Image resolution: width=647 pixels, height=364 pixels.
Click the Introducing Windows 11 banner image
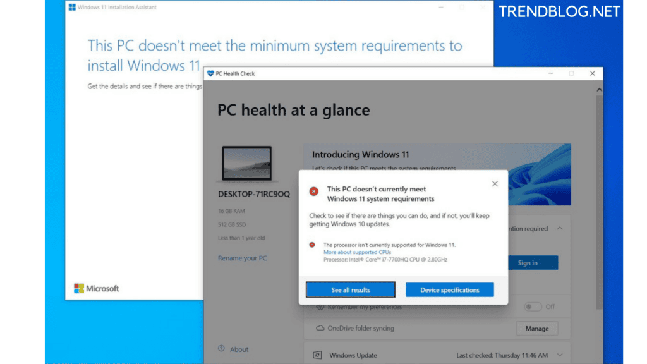click(540, 174)
